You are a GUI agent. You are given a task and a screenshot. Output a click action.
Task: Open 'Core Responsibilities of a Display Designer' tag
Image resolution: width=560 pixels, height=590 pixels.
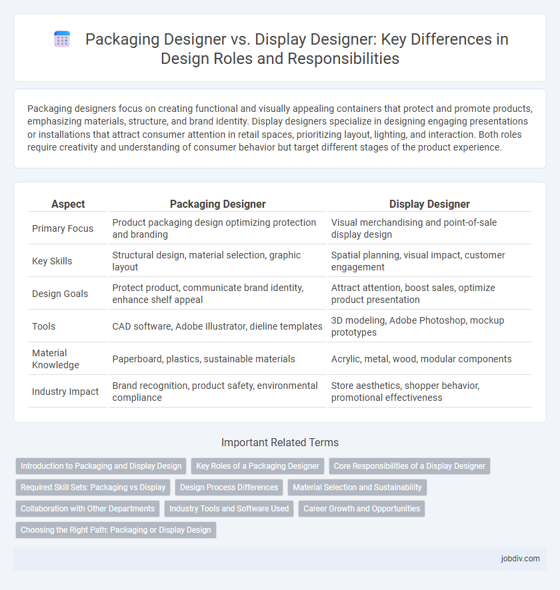(409, 466)
